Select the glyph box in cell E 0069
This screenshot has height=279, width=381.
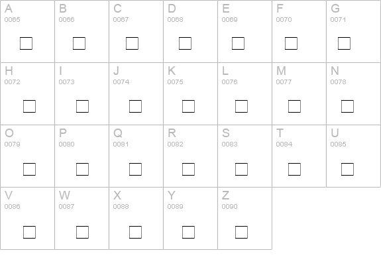point(238,43)
